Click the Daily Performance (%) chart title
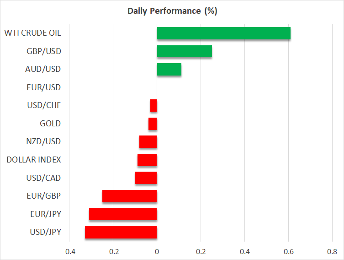 (x=172, y=11)
